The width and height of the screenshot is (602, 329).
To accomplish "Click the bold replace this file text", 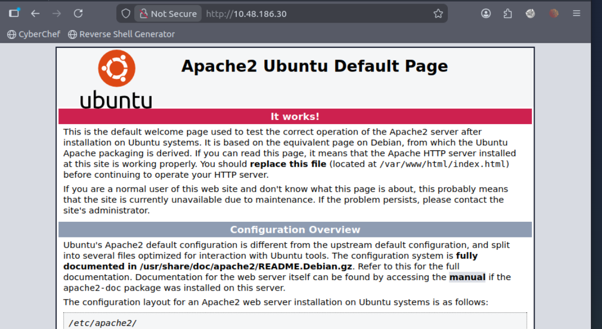I will coord(288,164).
